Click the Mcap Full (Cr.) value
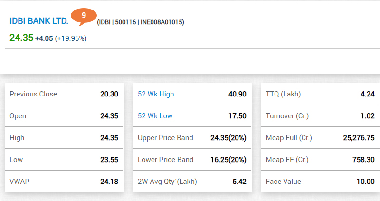The width and height of the screenshot is (380, 201). [359, 138]
